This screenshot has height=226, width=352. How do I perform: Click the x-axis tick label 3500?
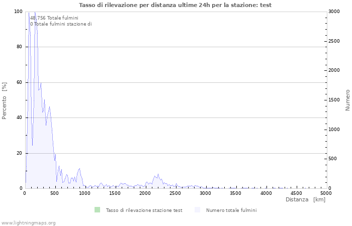coord(235,193)
